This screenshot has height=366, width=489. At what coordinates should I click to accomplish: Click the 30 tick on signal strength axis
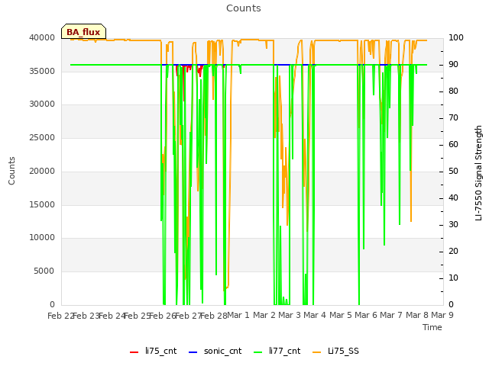453,225
